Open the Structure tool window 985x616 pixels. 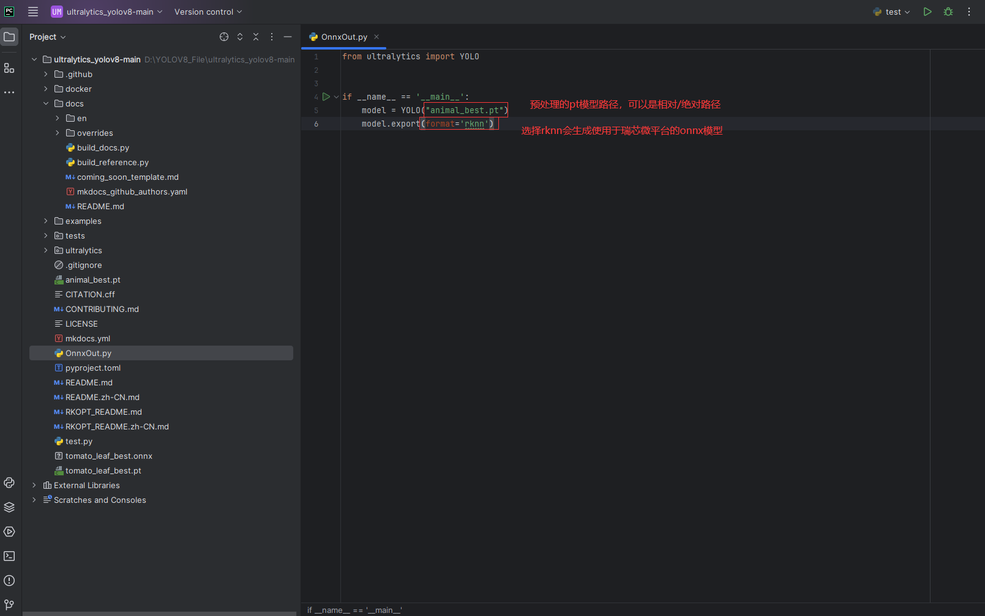9,68
